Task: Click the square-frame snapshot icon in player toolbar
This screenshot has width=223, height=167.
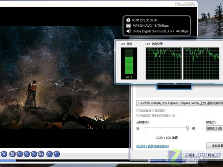Action: point(41,154)
